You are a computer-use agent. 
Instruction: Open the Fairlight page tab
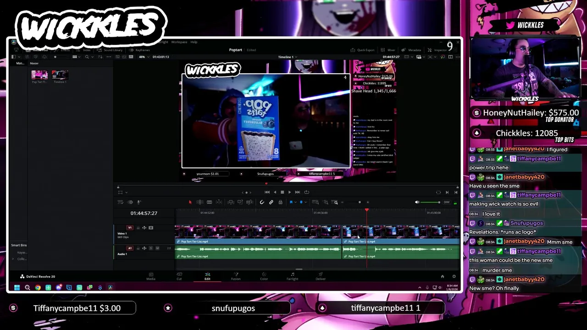292,276
